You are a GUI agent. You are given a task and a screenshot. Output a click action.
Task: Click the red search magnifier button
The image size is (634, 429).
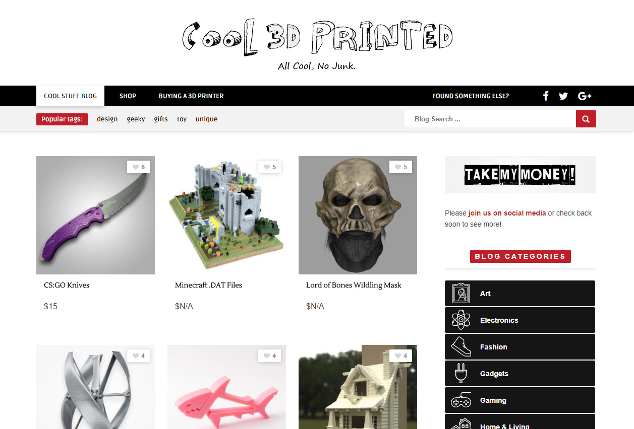[x=586, y=119]
